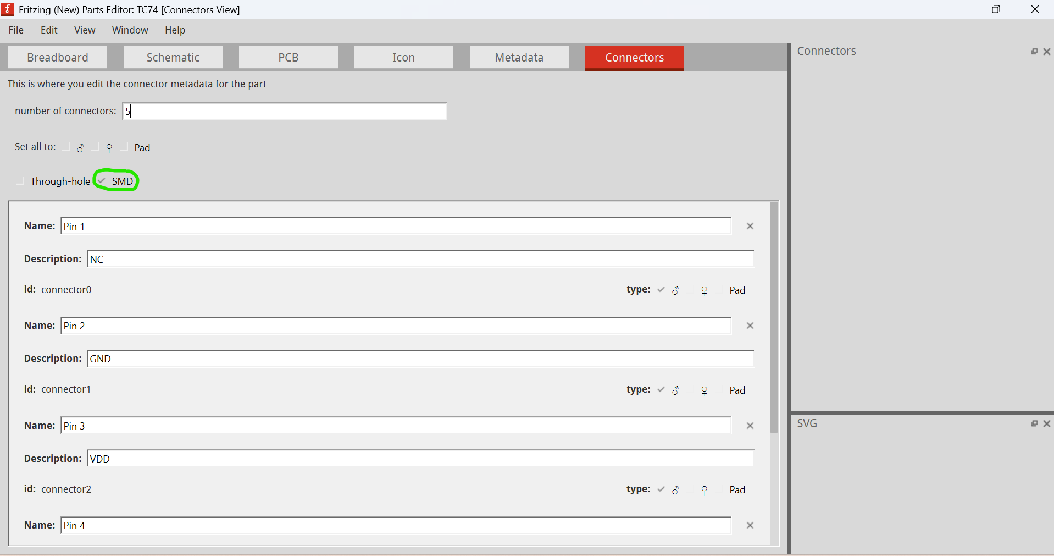Click the NC description field
This screenshot has height=556, width=1054.
tap(421, 259)
